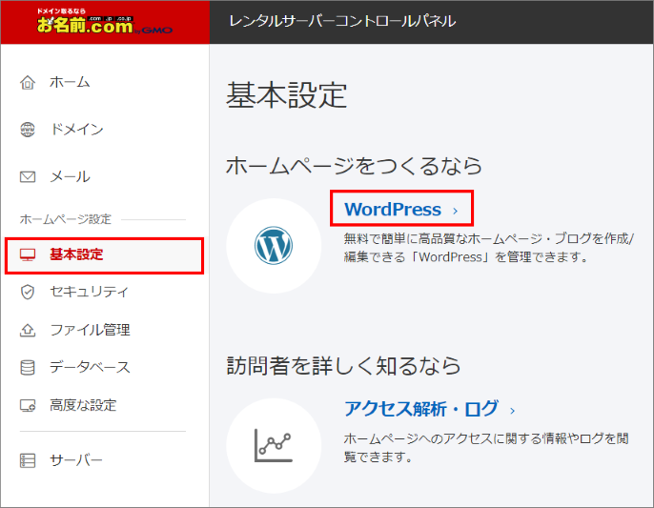Click the 基本設定 page heading

287,95
